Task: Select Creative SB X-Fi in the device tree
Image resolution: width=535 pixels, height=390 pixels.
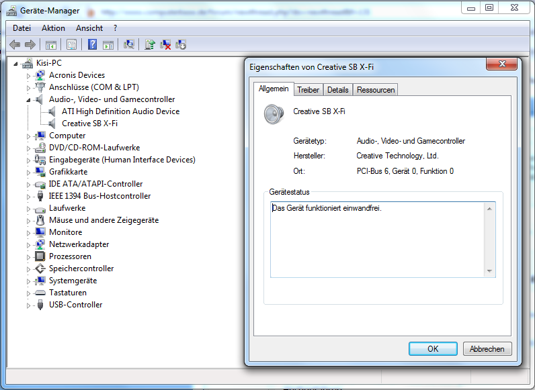Action: tap(90, 124)
